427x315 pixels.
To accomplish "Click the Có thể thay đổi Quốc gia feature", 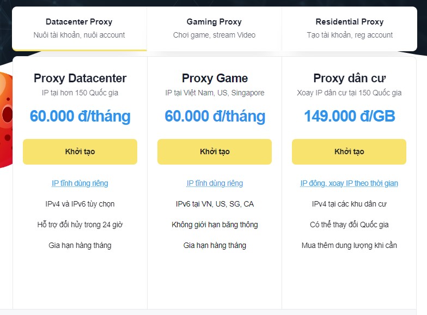I will pos(349,225).
